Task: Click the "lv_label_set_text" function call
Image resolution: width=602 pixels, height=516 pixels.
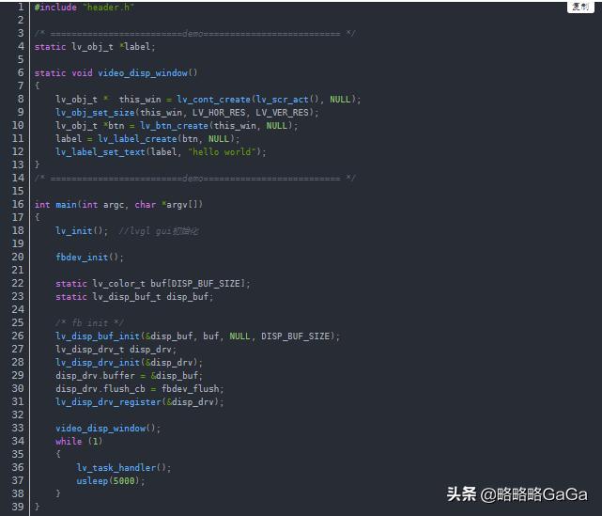Action: 100,152
